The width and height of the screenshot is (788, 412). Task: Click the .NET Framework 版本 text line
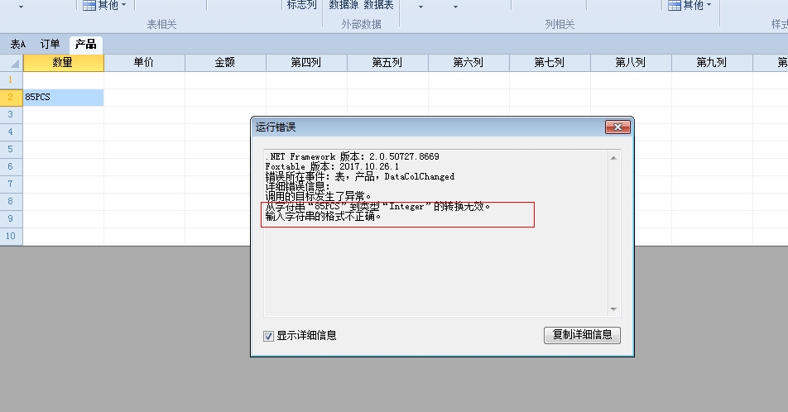point(353,156)
